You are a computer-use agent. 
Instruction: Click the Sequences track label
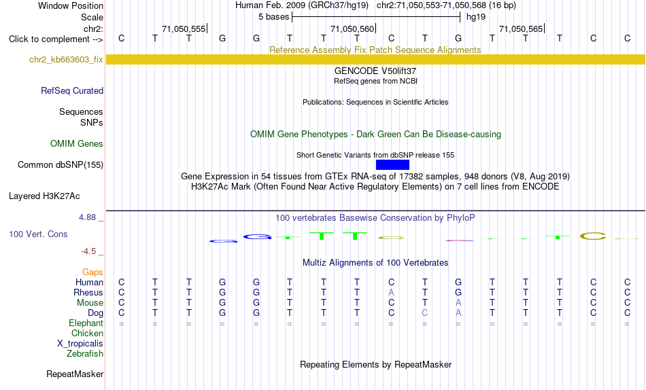[x=81, y=111]
